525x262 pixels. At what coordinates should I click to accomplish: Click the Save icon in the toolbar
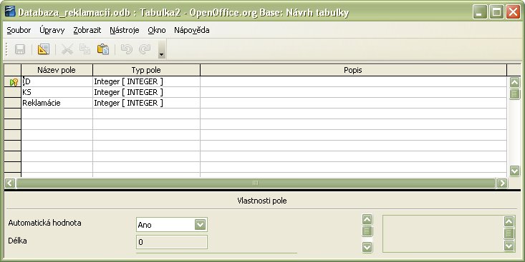point(20,49)
